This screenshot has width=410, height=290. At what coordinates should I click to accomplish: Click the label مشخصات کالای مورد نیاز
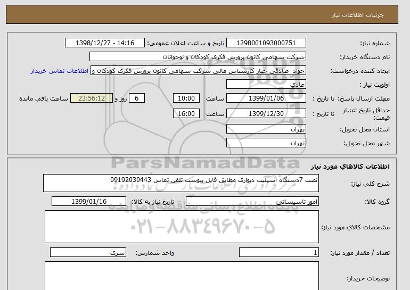click(x=356, y=227)
